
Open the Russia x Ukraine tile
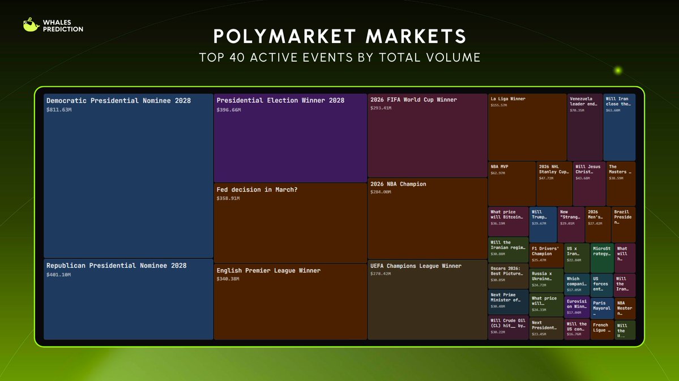(x=546, y=280)
